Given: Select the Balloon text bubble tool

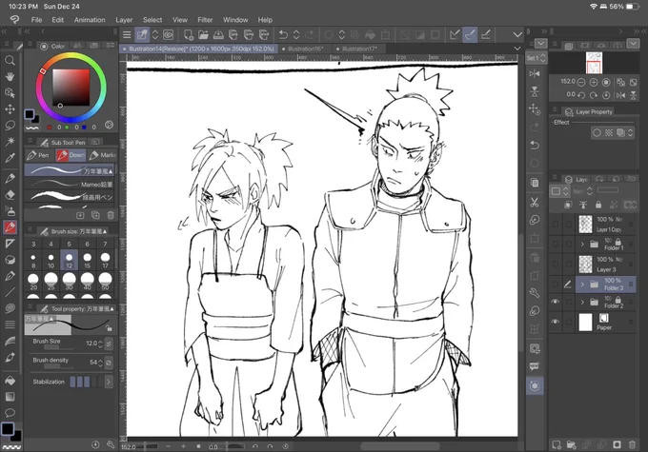Looking at the screenshot, I should point(10,413).
